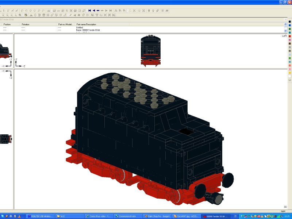
Task: Click the delete part X icon
Action: 105,16
